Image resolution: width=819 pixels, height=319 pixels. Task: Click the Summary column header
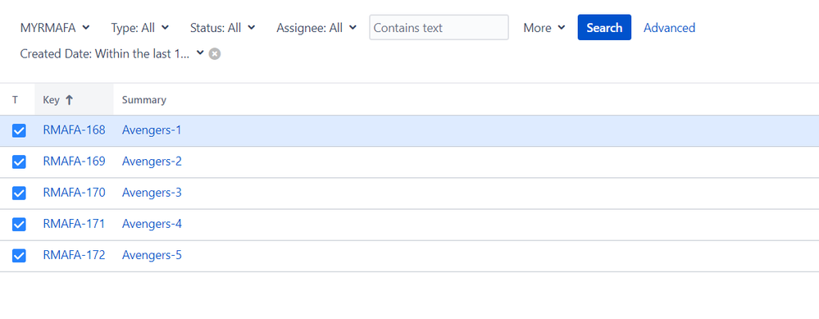pos(144,100)
